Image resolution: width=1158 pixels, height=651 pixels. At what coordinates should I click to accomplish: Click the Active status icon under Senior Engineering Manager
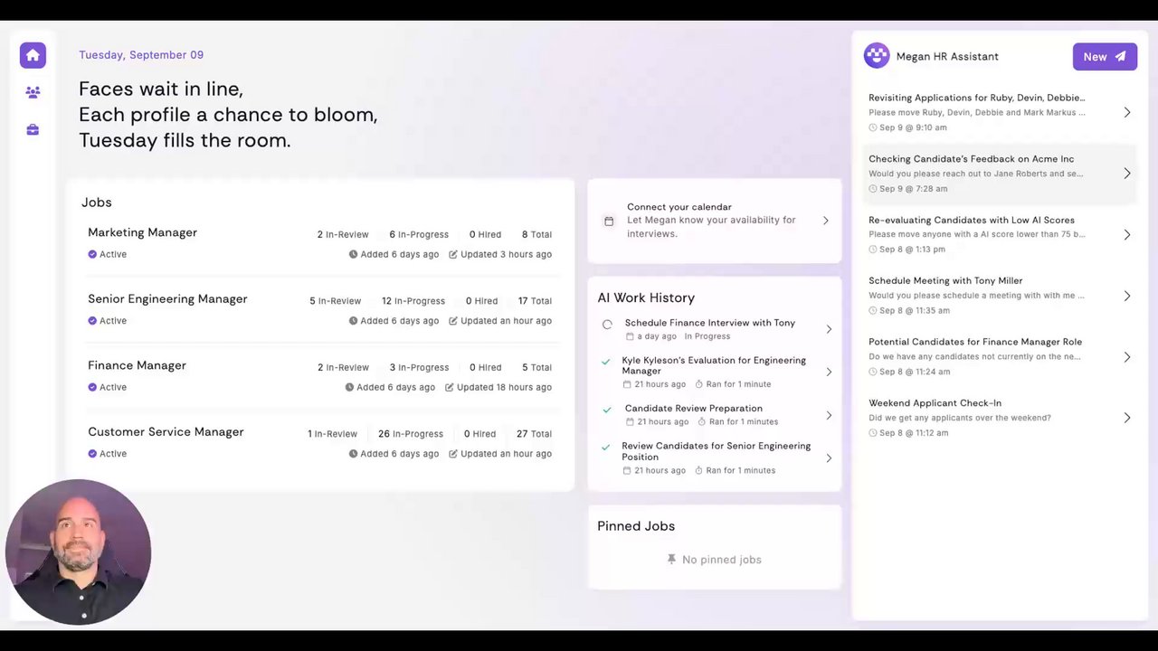(92, 321)
